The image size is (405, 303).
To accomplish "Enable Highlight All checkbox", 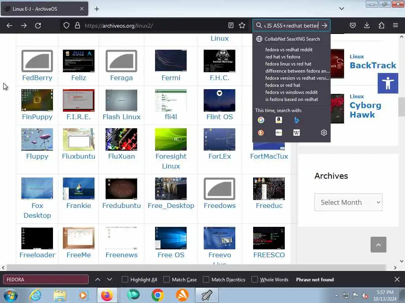I will 125,280.
